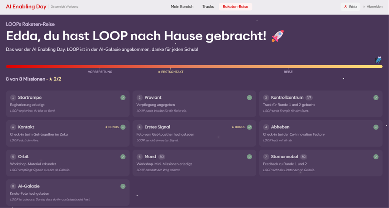Click the 2/2 badge on Kontrollzentrum

pos(309,98)
